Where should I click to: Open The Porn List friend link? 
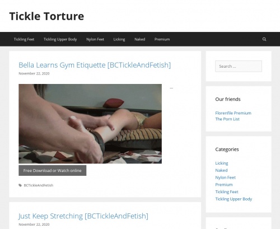pos(227,119)
